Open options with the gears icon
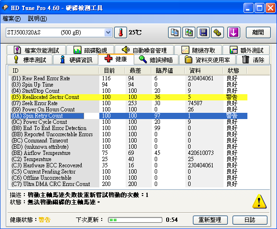The width and height of the screenshot is (277, 229). click(x=218, y=33)
